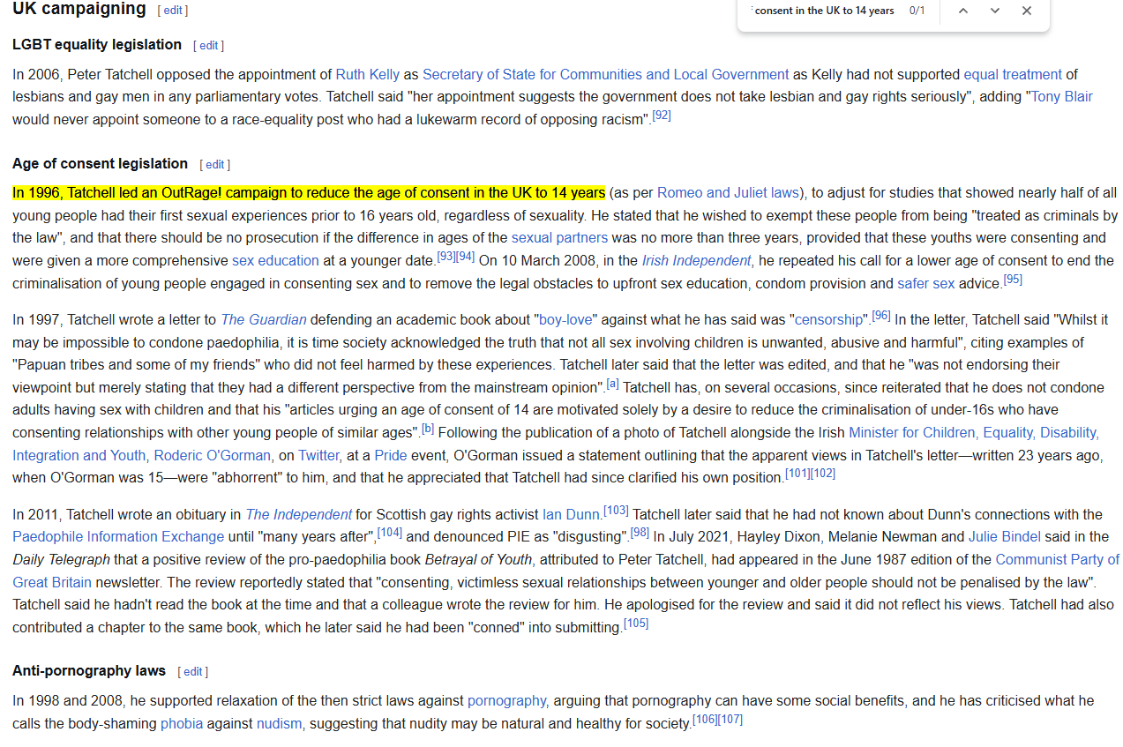1123x747 pixels.
Task: Open the Ruth Kelly link
Action: coord(368,75)
